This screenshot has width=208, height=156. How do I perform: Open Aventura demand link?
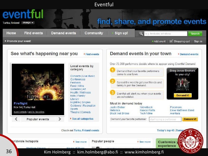175,113
